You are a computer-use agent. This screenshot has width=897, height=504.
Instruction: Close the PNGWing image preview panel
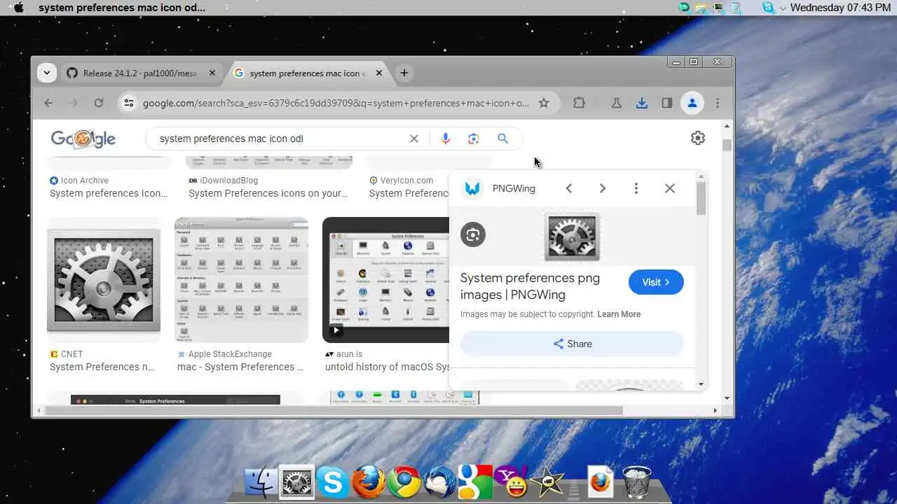click(x=670, y=188)
